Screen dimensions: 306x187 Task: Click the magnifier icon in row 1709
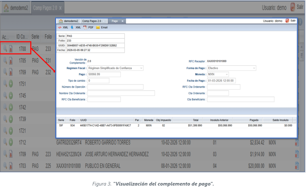click(5, 154)
